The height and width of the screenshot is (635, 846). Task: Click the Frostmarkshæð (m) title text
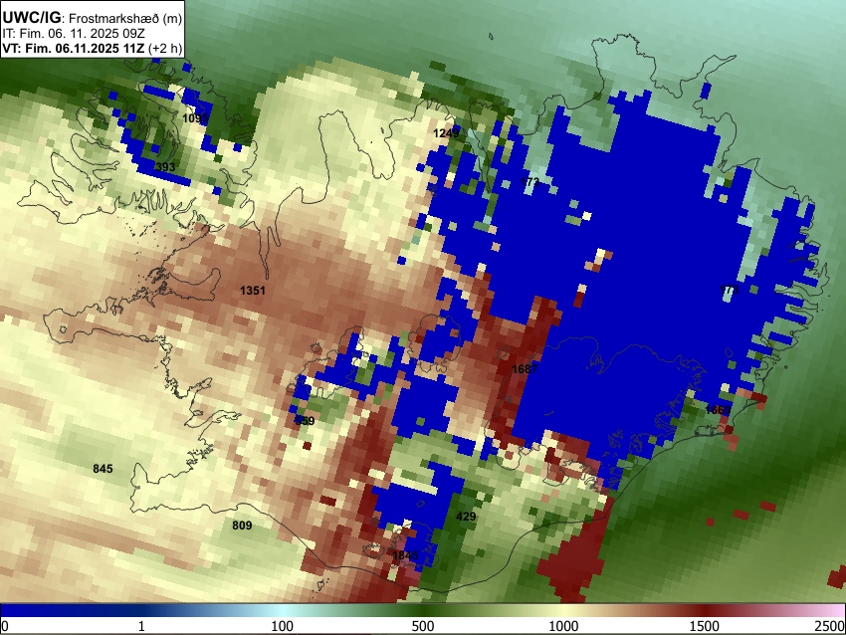tap(125, 18)
